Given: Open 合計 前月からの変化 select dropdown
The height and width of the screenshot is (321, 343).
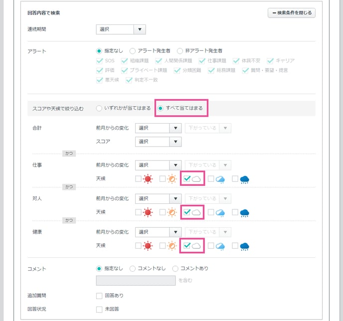Looking at the screenshot, I should pos(158,128).
